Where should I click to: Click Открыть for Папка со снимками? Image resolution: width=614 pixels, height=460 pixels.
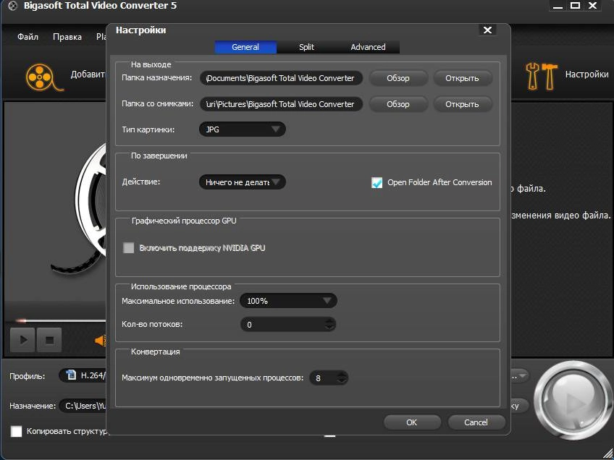[x=462, y=104]
